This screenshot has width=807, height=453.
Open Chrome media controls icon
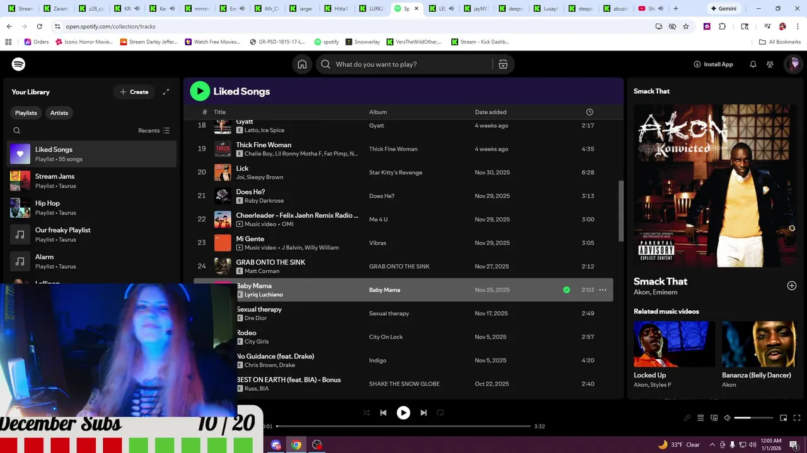[767, 26]
